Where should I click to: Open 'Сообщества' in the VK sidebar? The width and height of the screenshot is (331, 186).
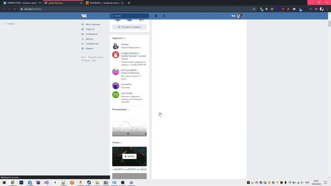92,44
